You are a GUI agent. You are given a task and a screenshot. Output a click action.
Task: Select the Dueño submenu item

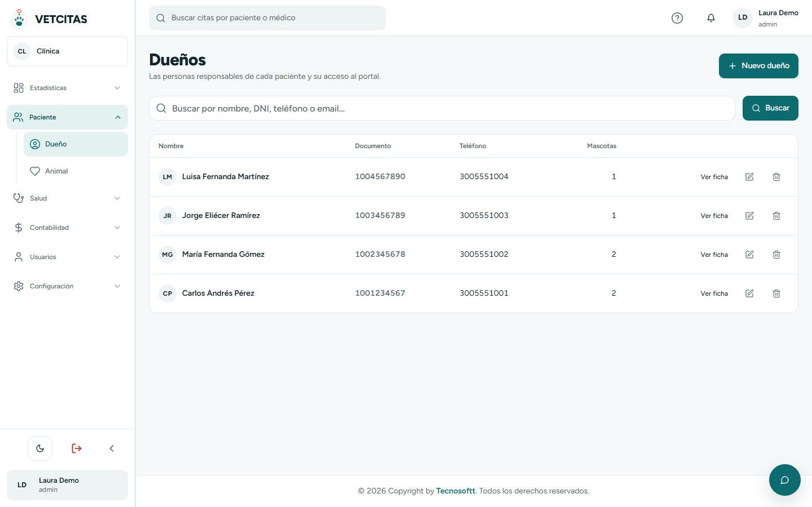76,144
